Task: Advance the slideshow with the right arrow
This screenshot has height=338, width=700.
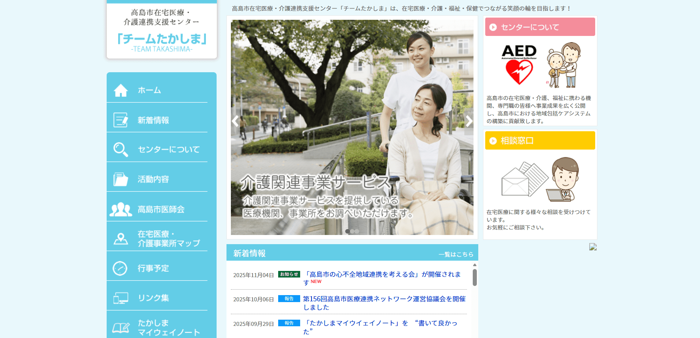Action: [469, 121]
